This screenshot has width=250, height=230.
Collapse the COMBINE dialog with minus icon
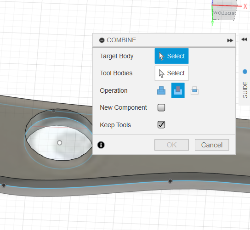pyautogui.click(x=102, y=40)
